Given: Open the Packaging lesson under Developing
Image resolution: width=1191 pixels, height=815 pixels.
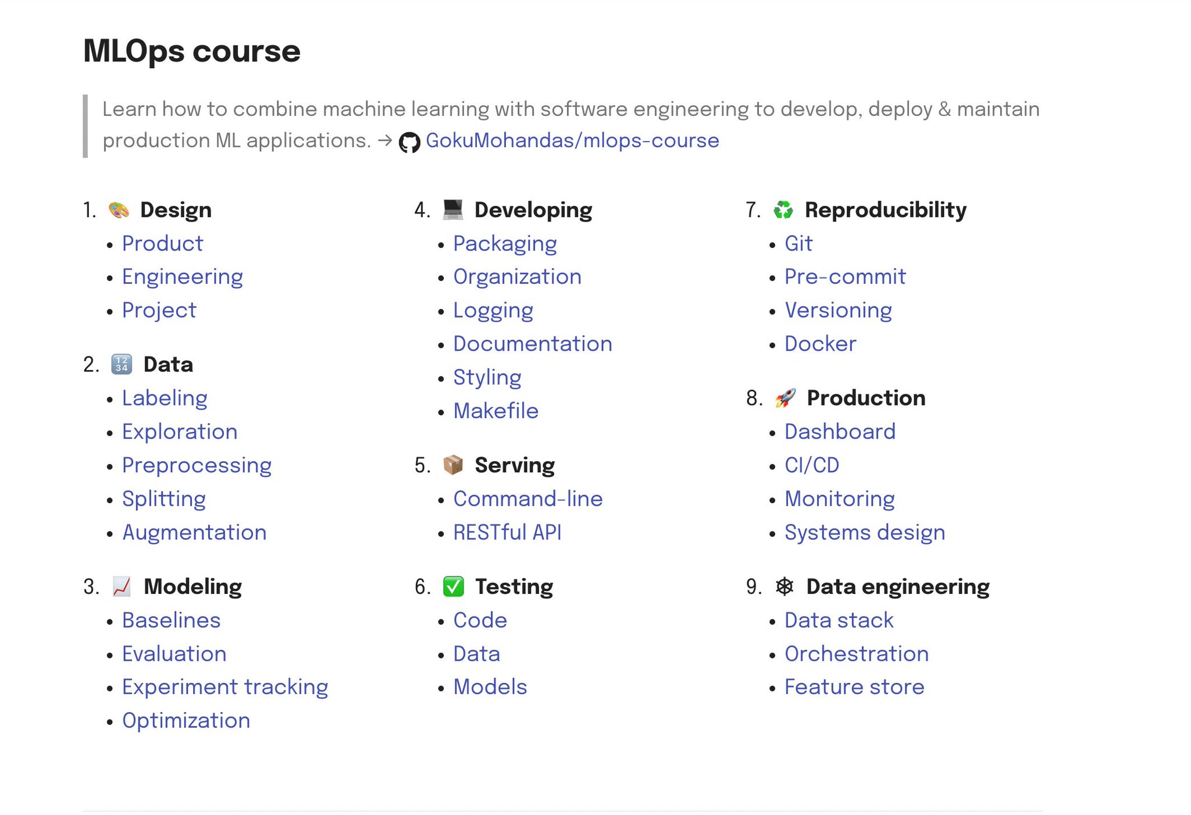Looking at the screenshot, I should (x=505, y=244).
